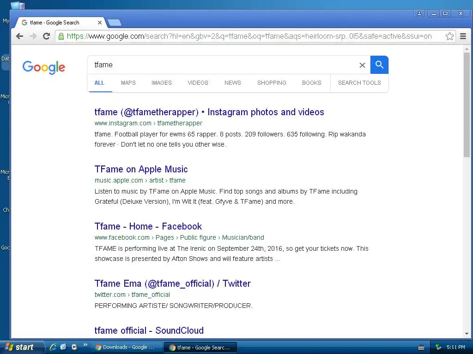Switch to the VIDEOS tab
This screenshot has height=354, width=473.
coord(198,83)
